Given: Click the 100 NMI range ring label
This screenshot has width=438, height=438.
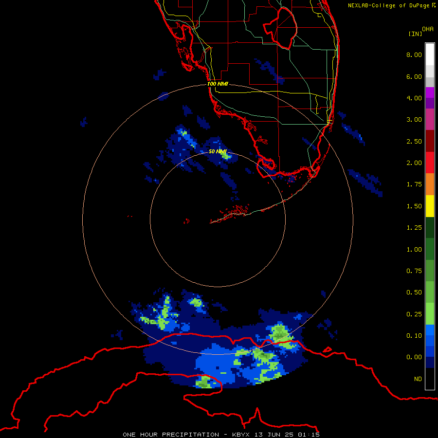Looking at the screenshot, I should (x=218, y=84).
